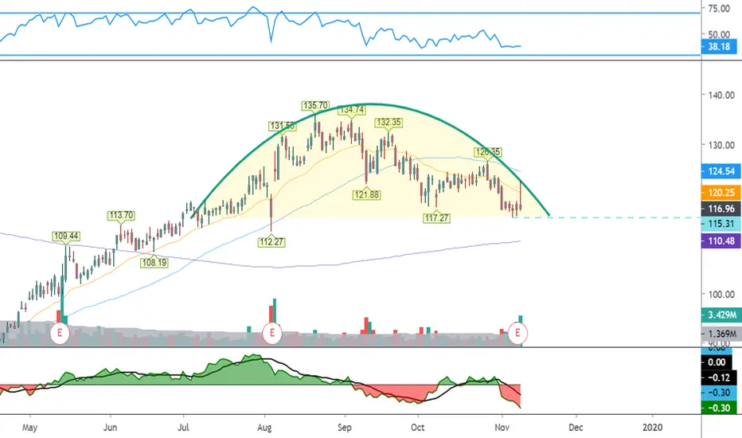Click the 109.44 high price label
Viewport: 742px width, 438px height.
click(x=66, y=236)
